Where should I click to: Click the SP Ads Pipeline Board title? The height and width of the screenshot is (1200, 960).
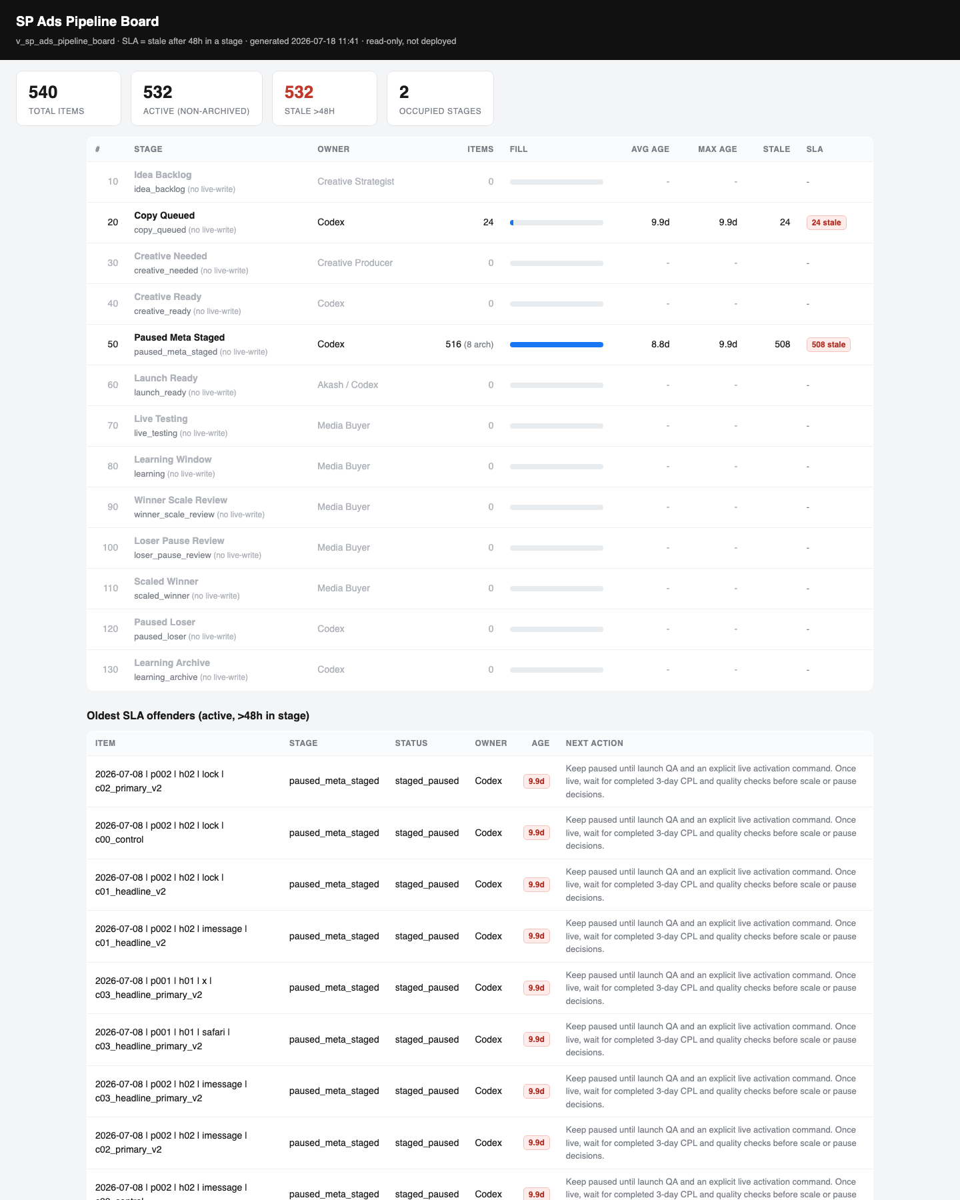point(87,21)
